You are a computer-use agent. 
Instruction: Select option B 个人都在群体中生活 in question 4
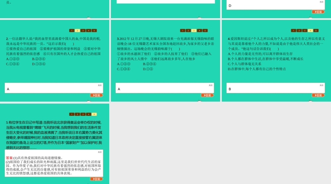[x=265, y=59]
